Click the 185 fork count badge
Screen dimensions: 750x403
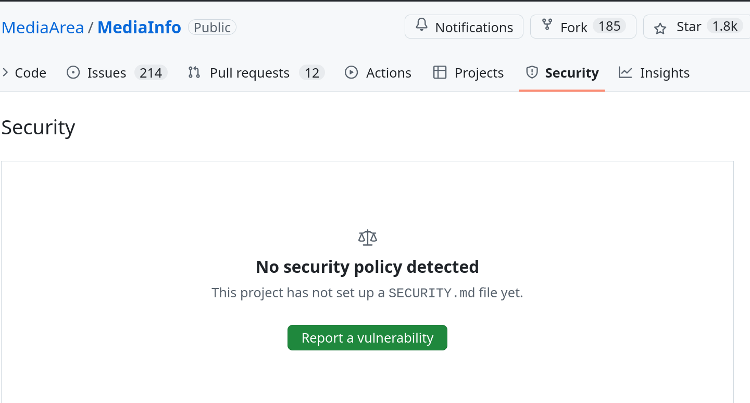tap(609, 27)
